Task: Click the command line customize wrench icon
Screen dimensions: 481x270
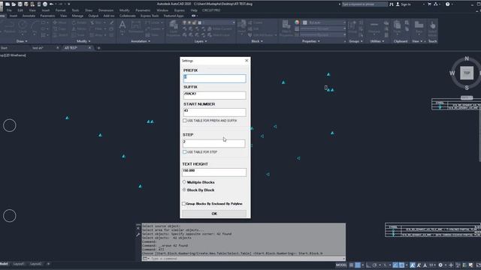Action: point(138,235)
